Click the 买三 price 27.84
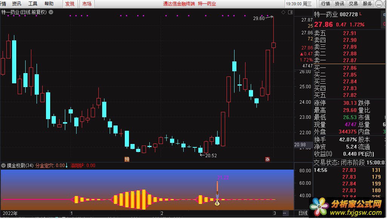388x219 pixels. pyautogui.click(x=350, y=81)
